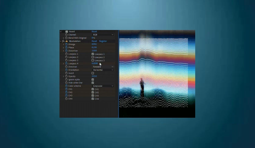The width and height of the screenshot is (255, 148).
Task: Click the Phase value 0.150
Action: coord(94,47)
